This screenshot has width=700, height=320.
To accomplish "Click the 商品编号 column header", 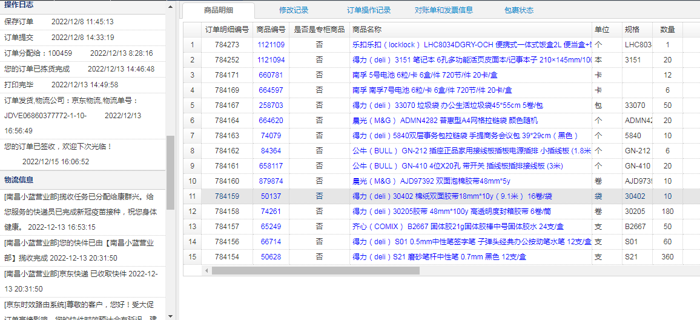I will pyautogui.click(x=271, y=30).
